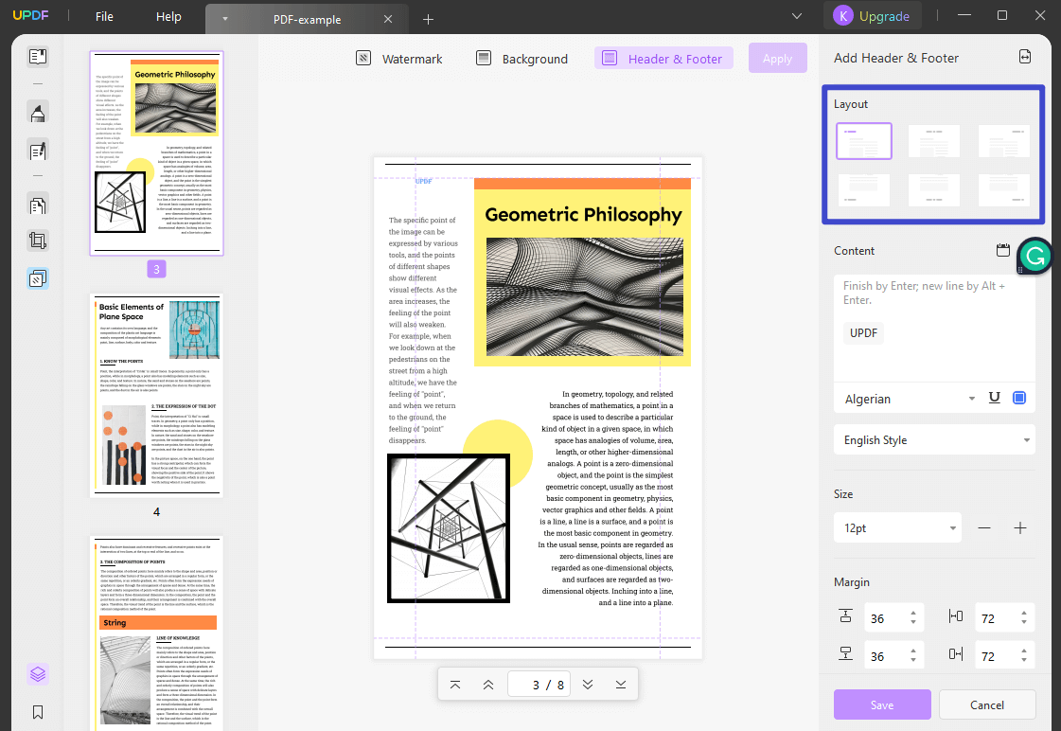The image size is (1061, 731).
Task: Open the Organize Pages tool
Action: 38,205
